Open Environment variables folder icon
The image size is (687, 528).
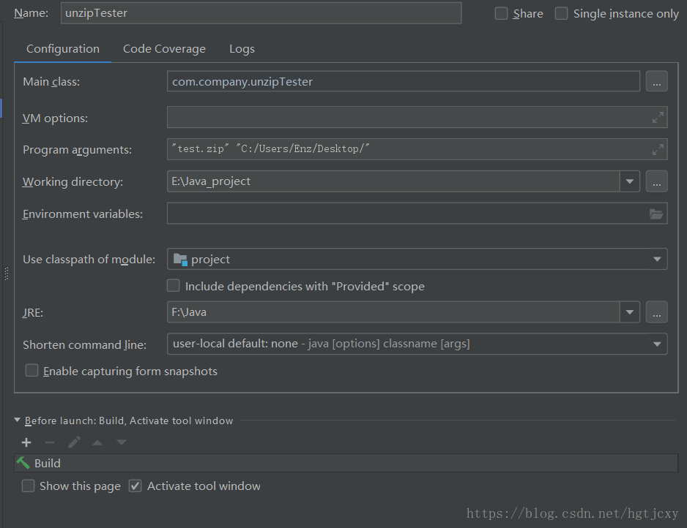(x=656, y=214)
